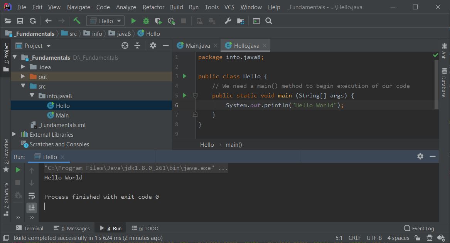
Task: Open file with the folder toolbar icon
Action: coord(8,21)
